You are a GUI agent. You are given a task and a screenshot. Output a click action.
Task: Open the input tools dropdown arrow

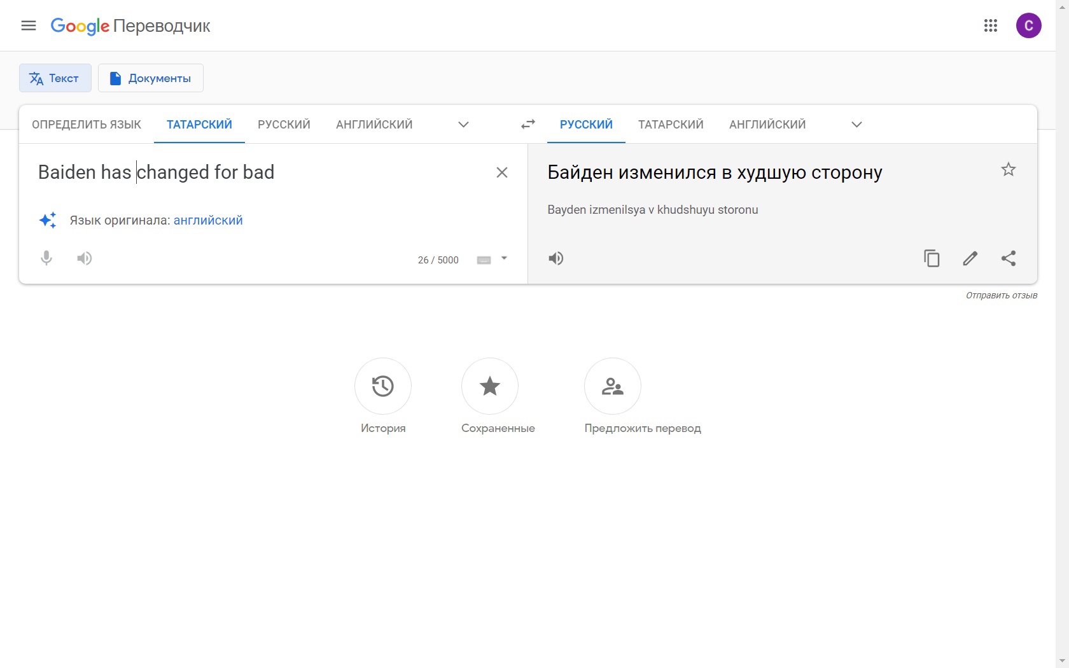pyautogui.click(x=504, y=258)
